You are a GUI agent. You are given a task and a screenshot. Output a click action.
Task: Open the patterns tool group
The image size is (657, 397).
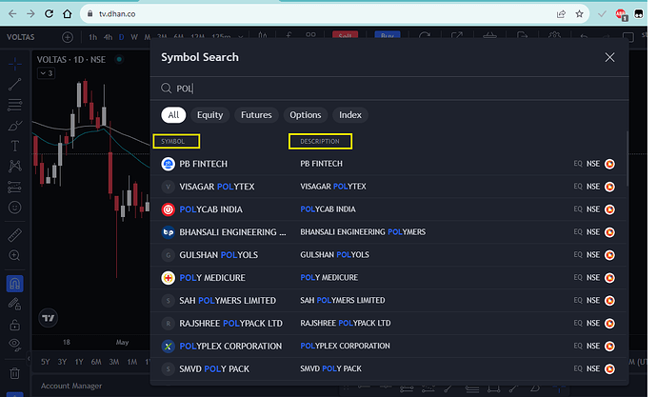point(14,167)
